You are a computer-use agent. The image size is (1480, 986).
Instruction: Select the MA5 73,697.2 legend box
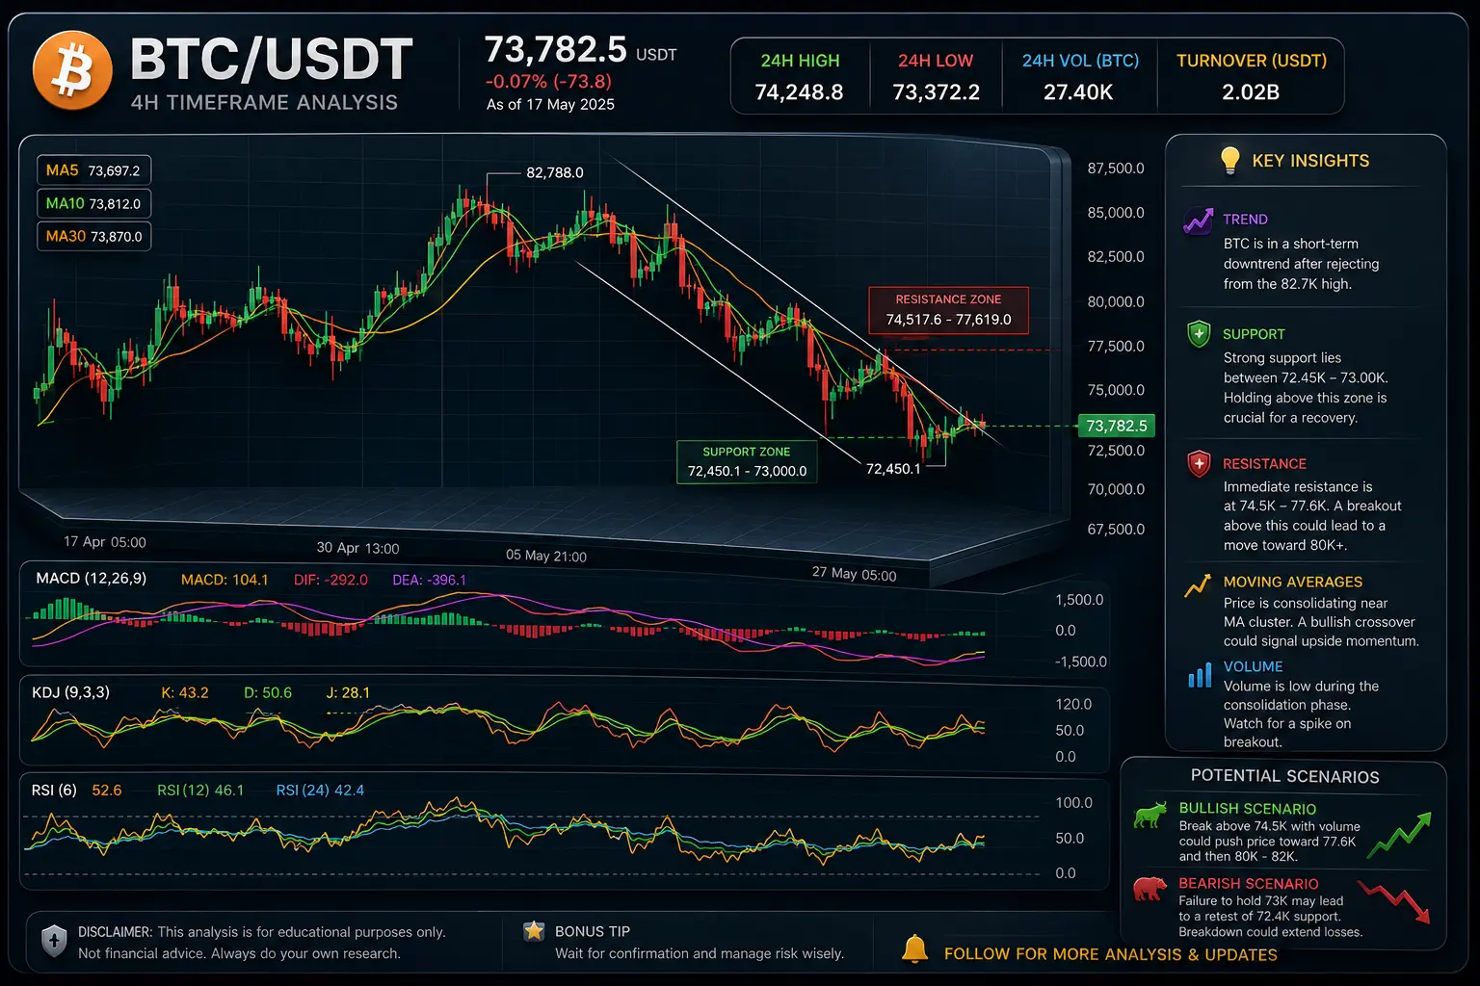pyautogui.click(x=93, y=170)
